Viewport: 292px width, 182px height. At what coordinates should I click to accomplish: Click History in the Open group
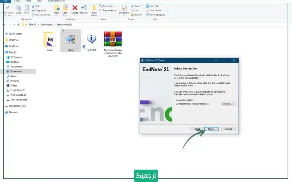pos(136,15)
